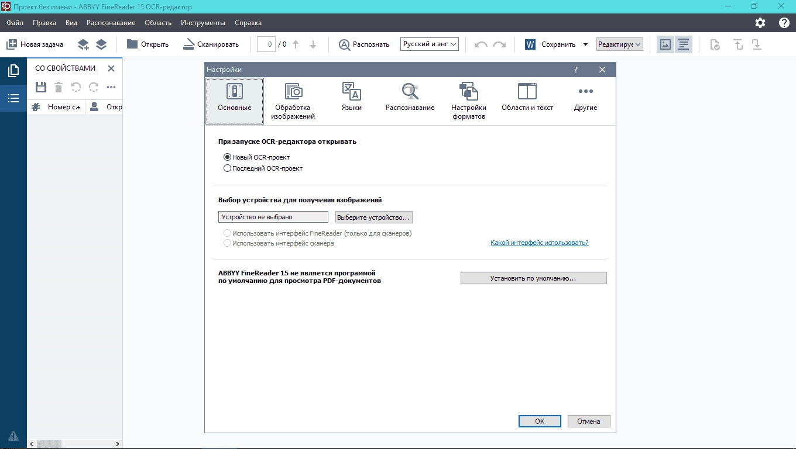Click the Сохранить Word save button
Screen dimensions: 796x449
[550, 44]
